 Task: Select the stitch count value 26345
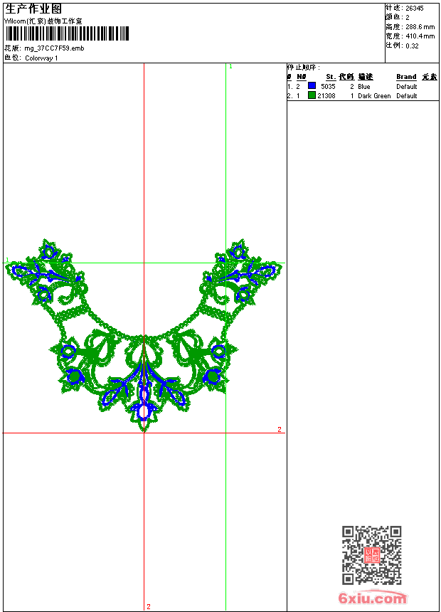click(x=415, y=9)
